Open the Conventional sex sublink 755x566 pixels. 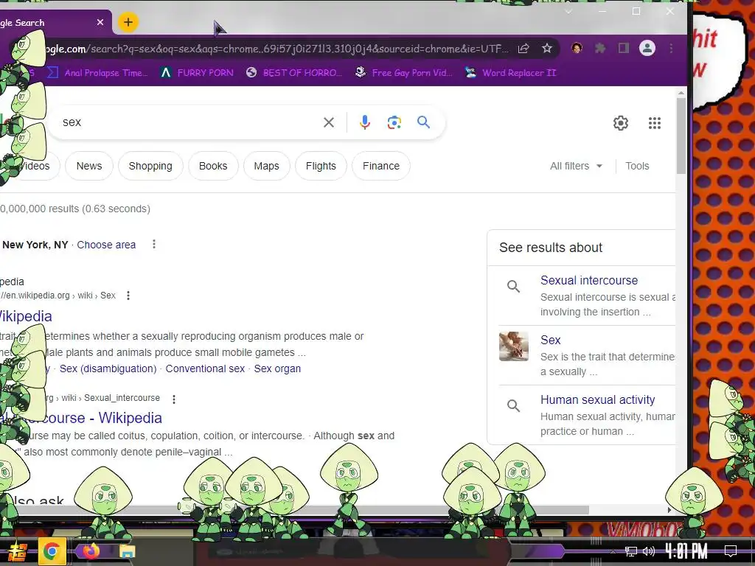tap(205, 368)
